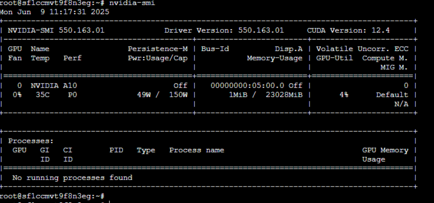
Task: Select the timestamp 'Mon Jun 9 11:17:31 2025'
Action: [x=55, y=12]
